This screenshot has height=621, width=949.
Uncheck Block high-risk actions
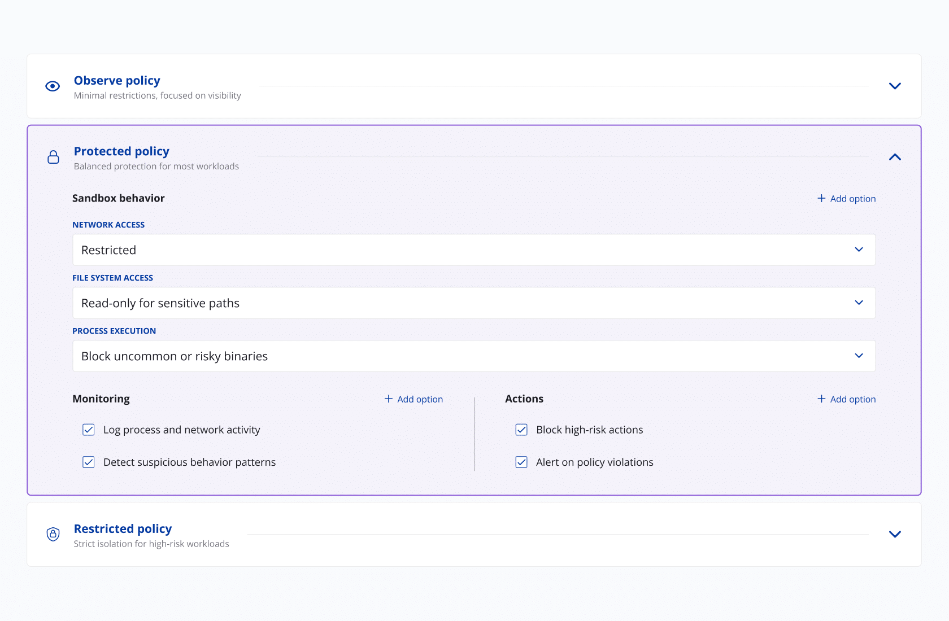[521, 430]
